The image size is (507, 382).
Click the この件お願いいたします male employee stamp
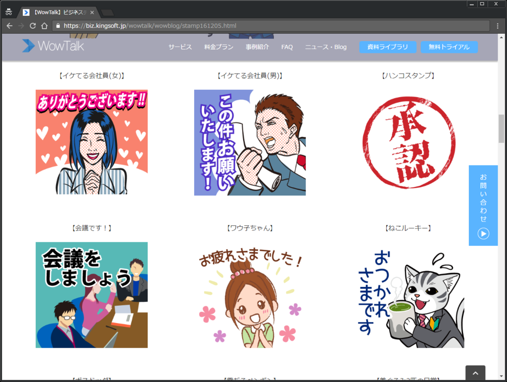pos(250,143)
